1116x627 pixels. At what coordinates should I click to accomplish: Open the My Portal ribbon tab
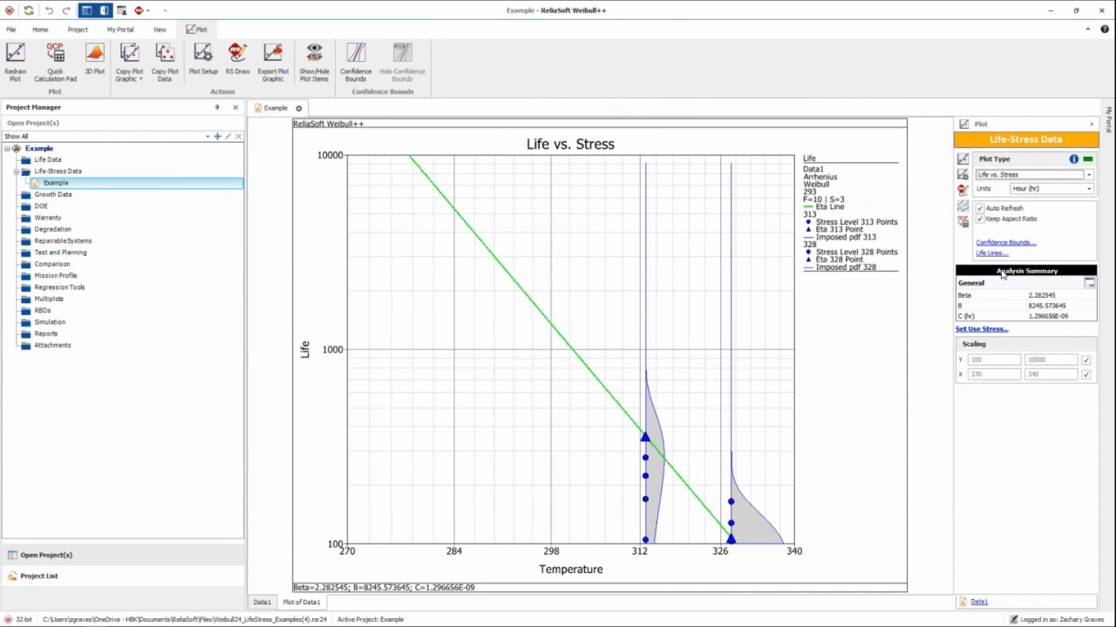[x=120, y=30]
